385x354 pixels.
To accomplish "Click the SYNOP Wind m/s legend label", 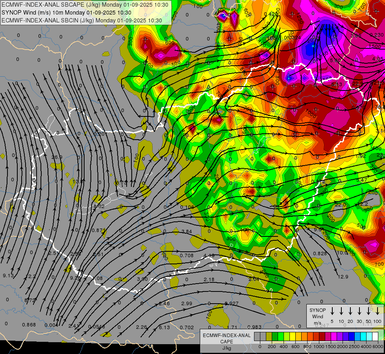I will coord(317,316).
